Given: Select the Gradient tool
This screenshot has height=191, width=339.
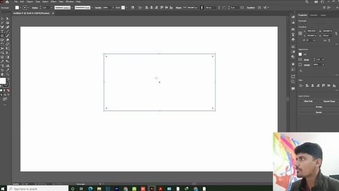Looking at the screenshot, I should pos(7,57).
